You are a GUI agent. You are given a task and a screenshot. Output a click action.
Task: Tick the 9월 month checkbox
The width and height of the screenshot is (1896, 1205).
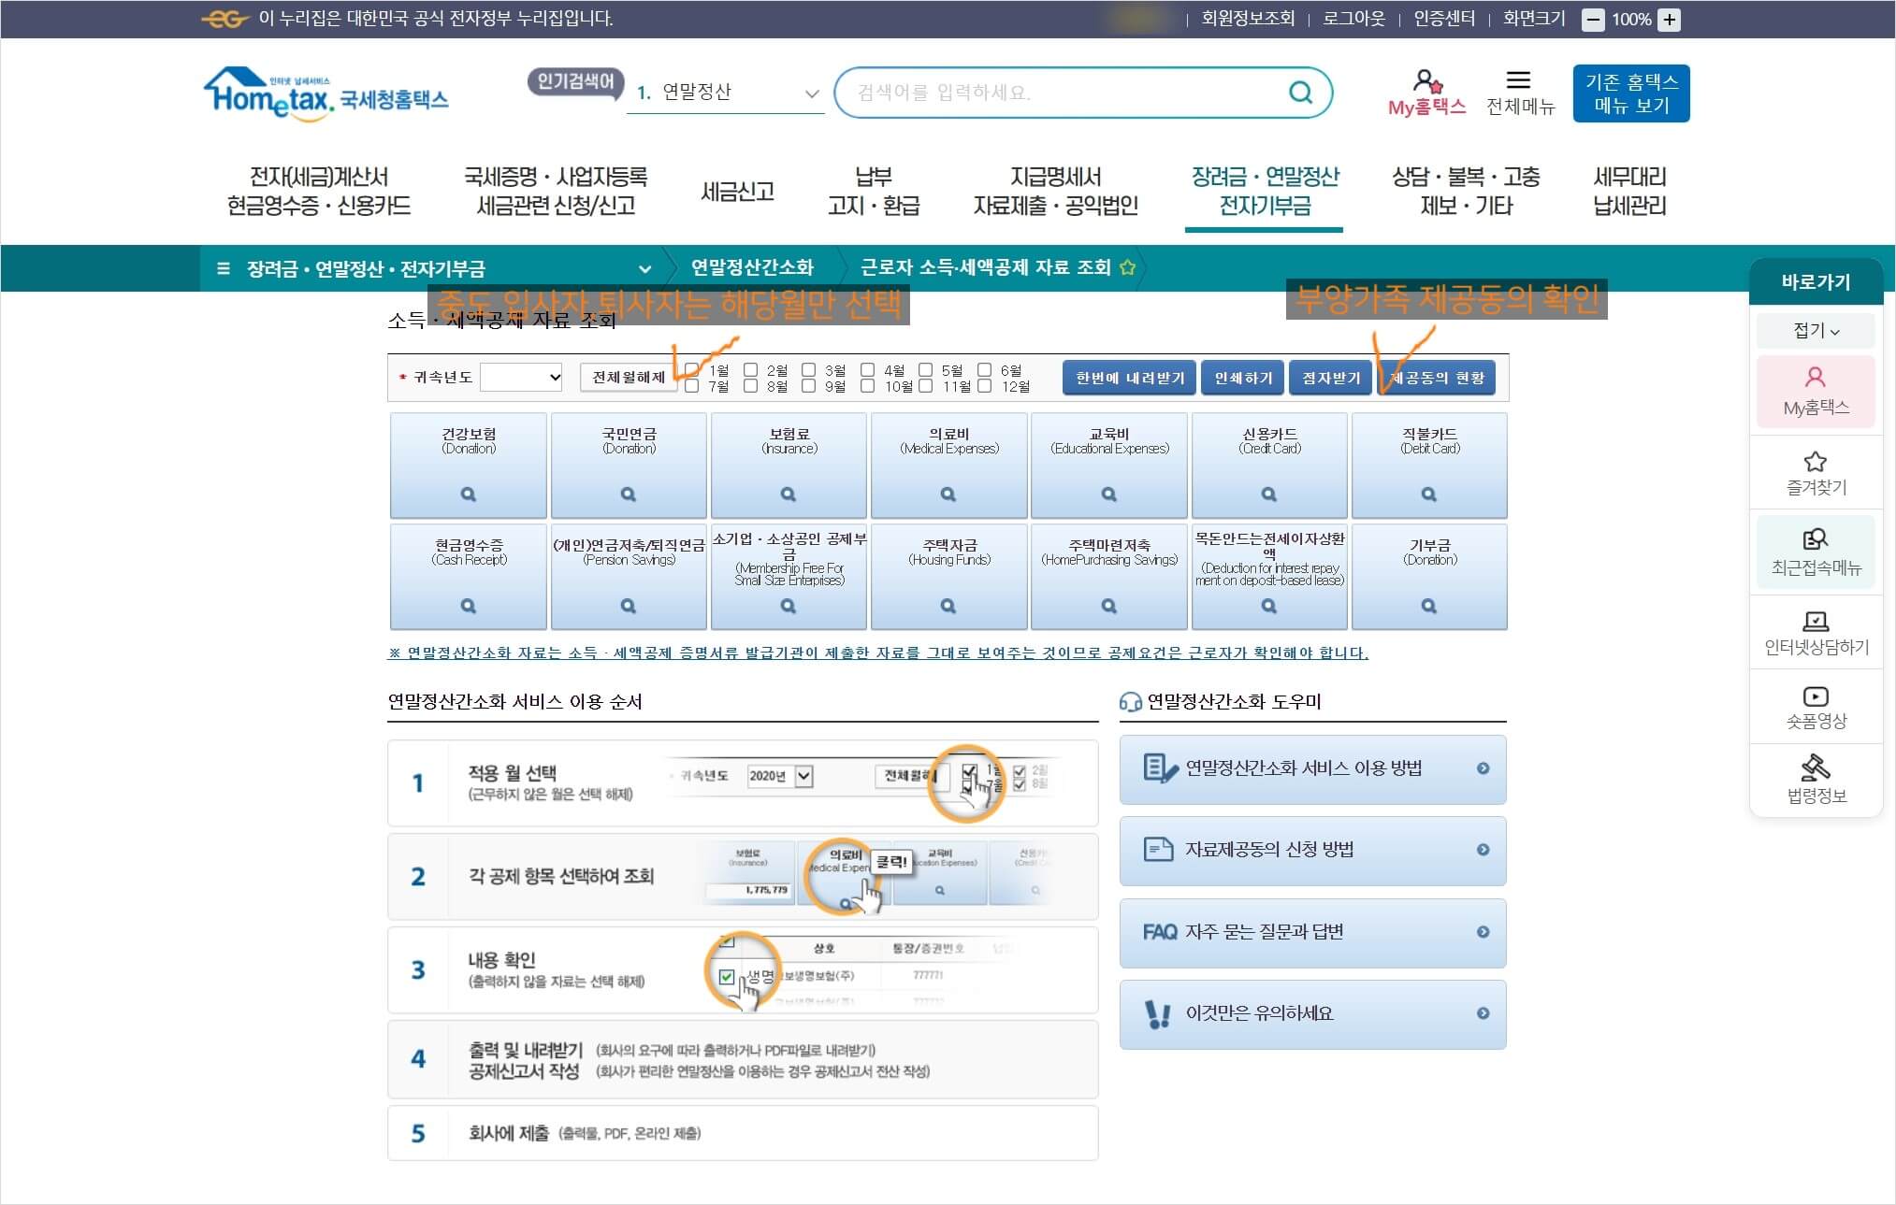point(809,386)
